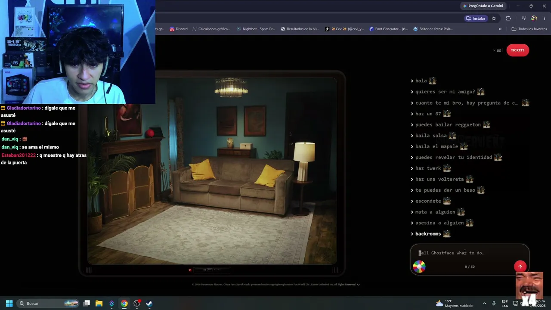Select the 'quieres ser mi amigo?' prompt

click(x=445, y=92)
